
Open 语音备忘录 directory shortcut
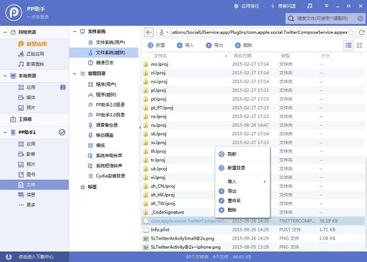[x=103, y=125]
